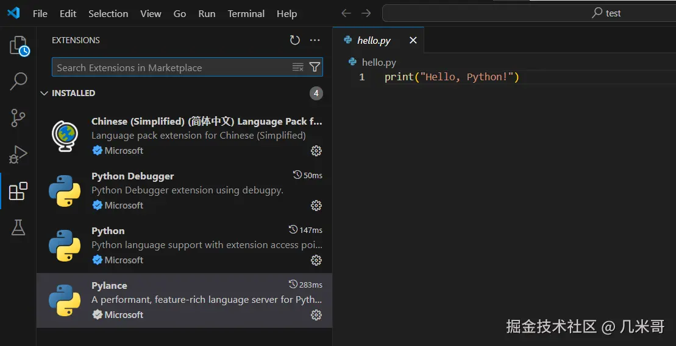The width and height of the screenshot is (676, 346).
Task: Click the go back arrow button
Action: coord(346,13)
